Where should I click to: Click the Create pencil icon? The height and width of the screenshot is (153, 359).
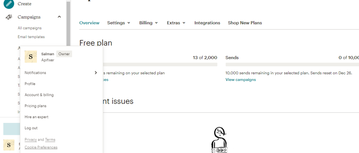9,3
